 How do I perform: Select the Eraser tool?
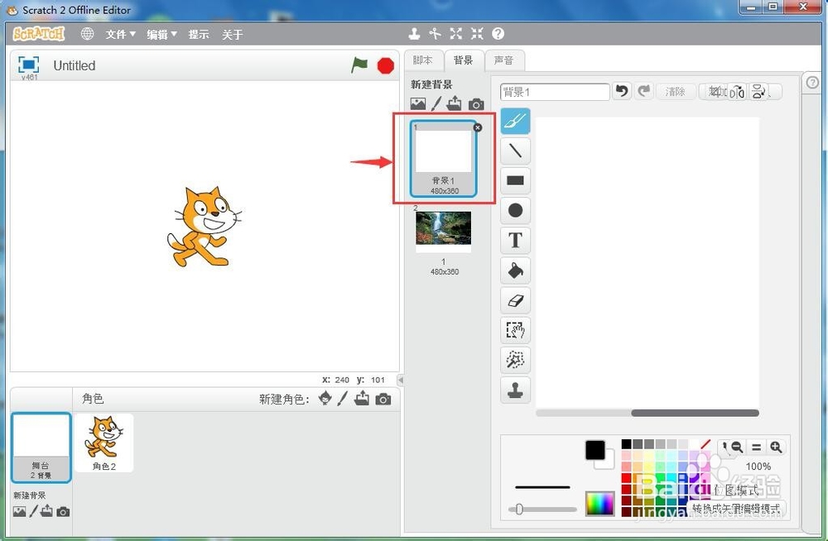(x=515, y=300)
